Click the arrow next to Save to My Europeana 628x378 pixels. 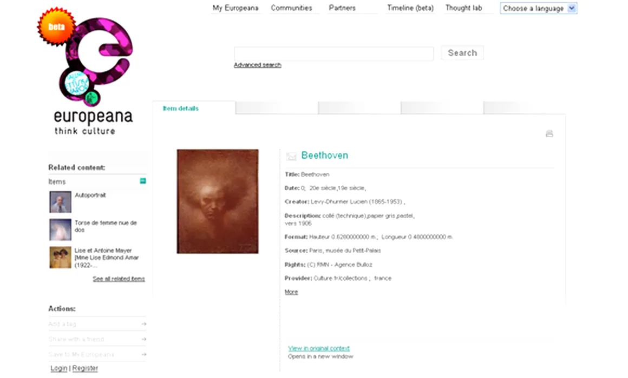[x=144, y=354]
